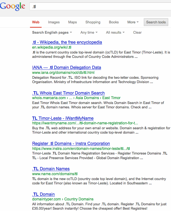Click snippet starting Timor-Leste .TL Domain Name
The height and width of the screenshot is (211, 171).
coord(100,156)
